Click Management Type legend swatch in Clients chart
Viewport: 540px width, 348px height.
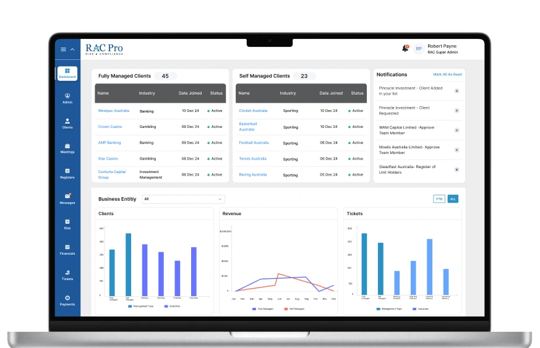pyautogui.click(x=130, y=306)
